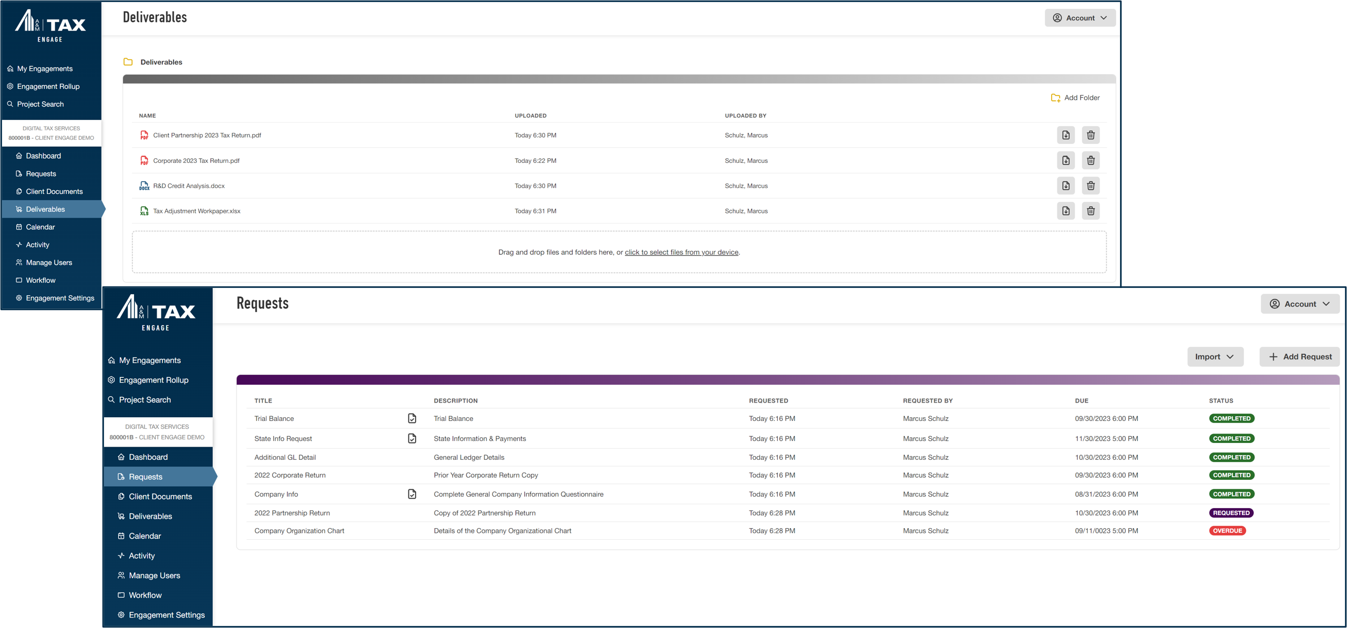Click COMPLETED badge for Trial Balance row
Image resolution: width=1347 pixels, height=628 pixels.
[x=1231, y=418]
